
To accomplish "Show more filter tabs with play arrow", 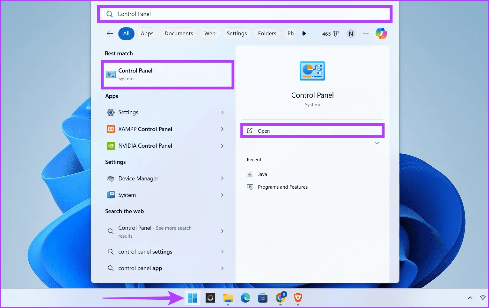I will coord(304,33).
